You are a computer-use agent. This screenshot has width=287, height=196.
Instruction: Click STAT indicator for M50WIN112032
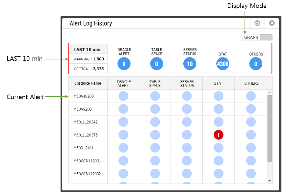[x=219, y=174]
